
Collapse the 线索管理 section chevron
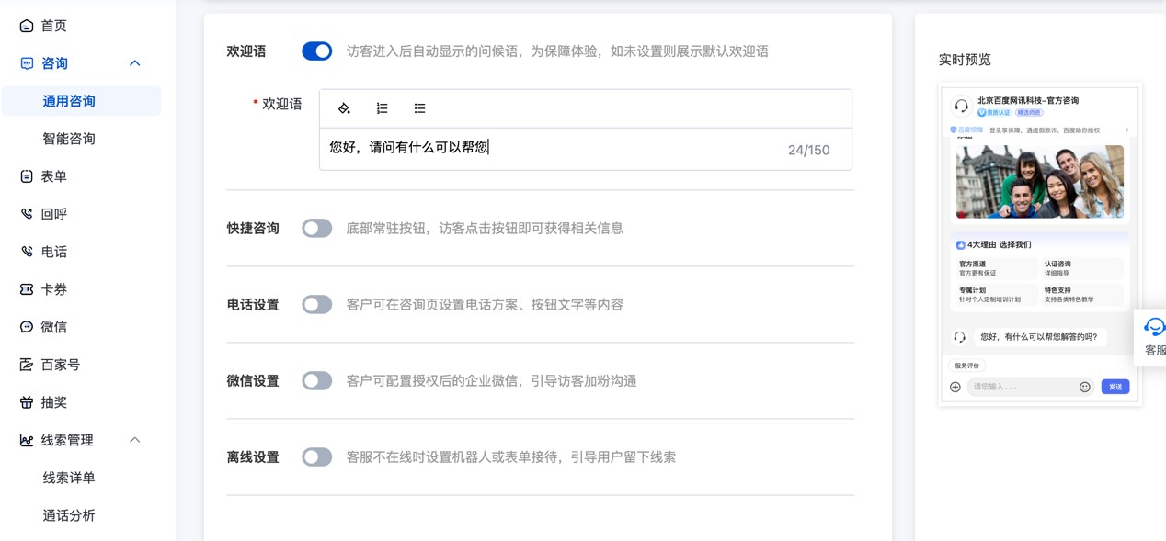(x=134, y=440)
